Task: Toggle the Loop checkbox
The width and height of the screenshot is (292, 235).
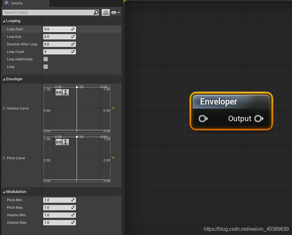Action: [46, 67]
